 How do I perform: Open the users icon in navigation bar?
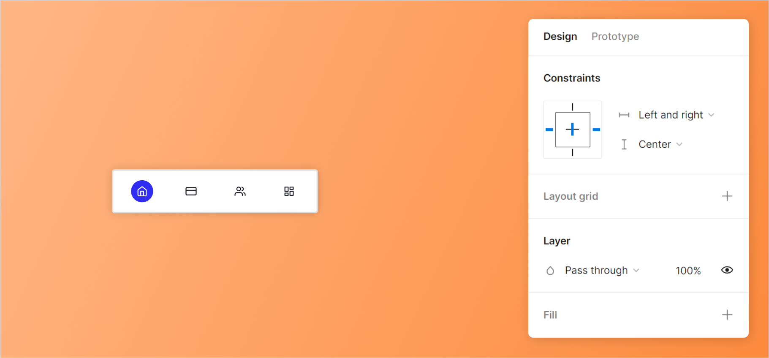pyautogui.click(x=240, y=191)
